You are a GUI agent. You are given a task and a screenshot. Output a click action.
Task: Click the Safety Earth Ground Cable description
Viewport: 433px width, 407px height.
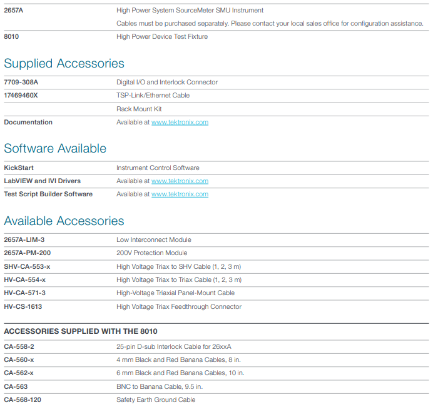click(156, 400)
